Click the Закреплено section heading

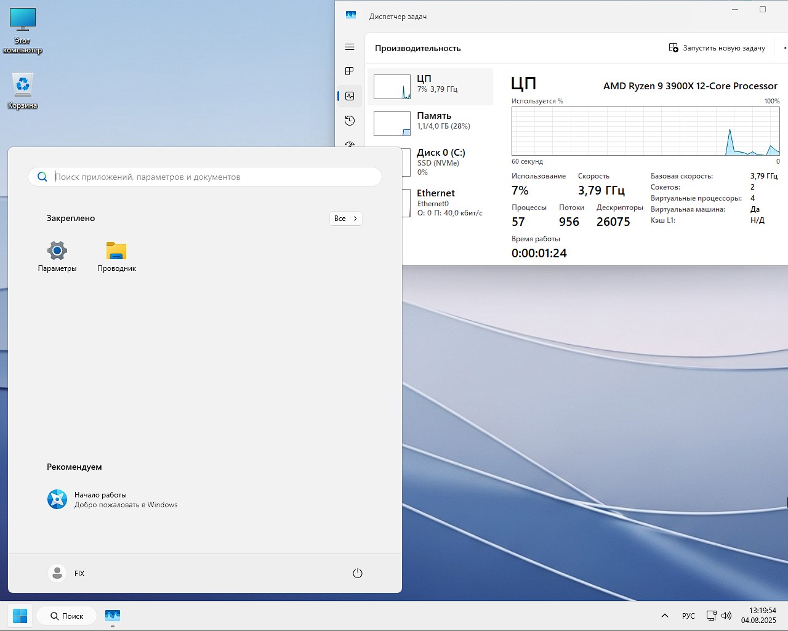point(71,219)
